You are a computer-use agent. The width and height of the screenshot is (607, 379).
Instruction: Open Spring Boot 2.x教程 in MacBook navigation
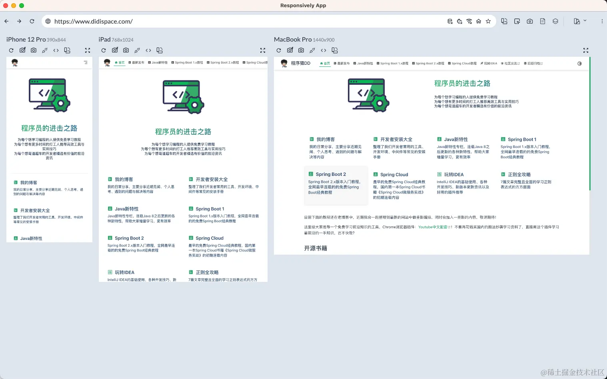428,64
